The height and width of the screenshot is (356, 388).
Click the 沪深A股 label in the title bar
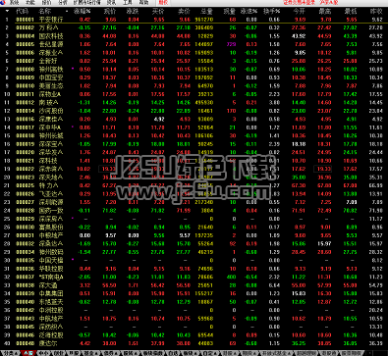[x=328, y=2]
